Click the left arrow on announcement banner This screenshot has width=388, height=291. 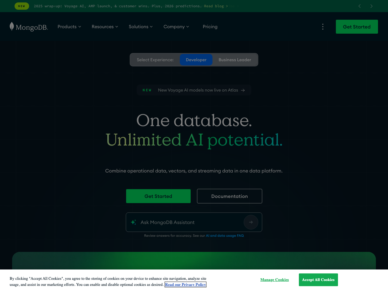click(359, 6)
